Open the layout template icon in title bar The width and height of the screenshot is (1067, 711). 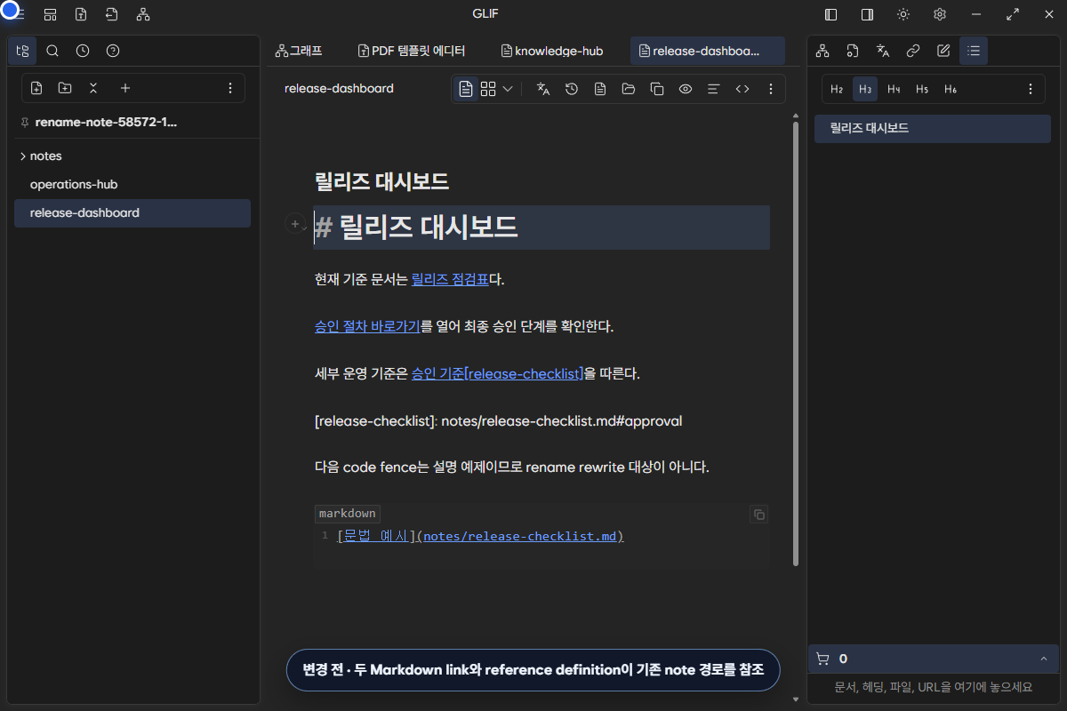(51, 14)
